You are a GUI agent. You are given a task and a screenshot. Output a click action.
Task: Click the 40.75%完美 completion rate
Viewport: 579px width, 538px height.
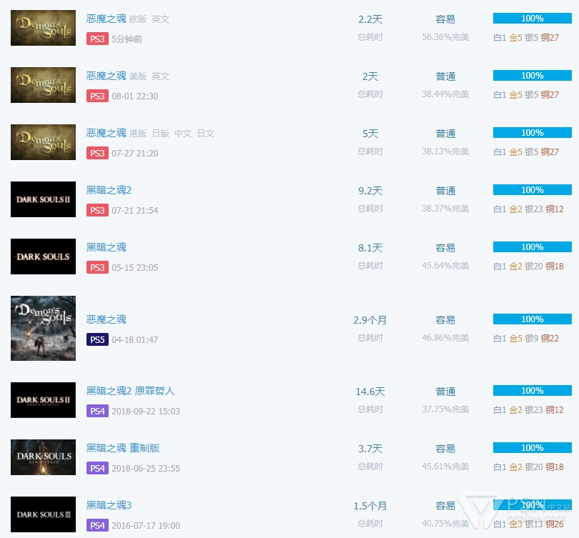coord(446,524)
